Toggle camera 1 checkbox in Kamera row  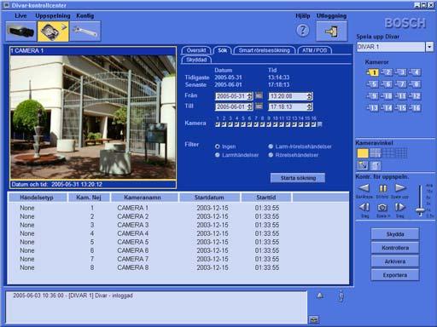point(218,124)
